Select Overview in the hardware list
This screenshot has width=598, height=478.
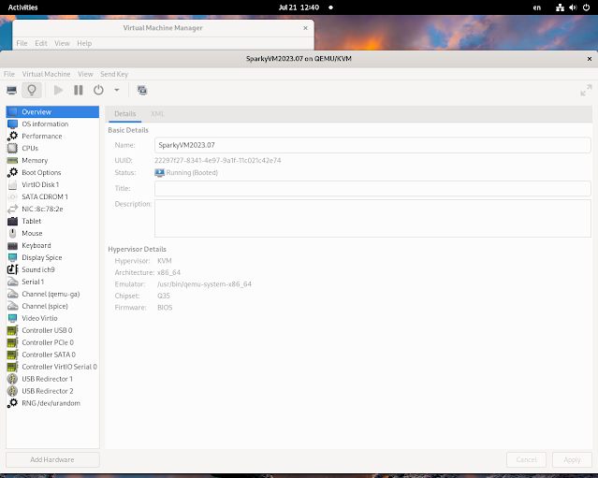(52, 111)
